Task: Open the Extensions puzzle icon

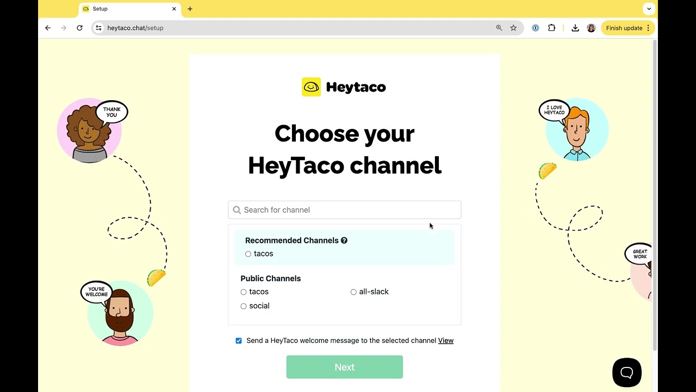Action: click(551, 28)
